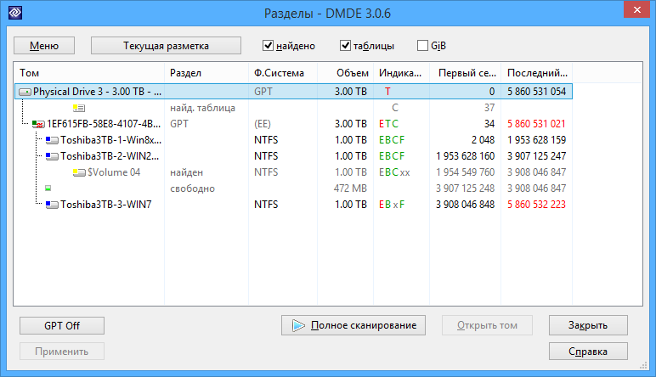The width and height of the screenshot is (656, 377).
Task: Click the EBxF indicator for Toshiba3TB-3-WIN7
Action: [392, 205]
